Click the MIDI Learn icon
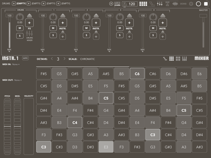Viewport: 211px width, 158px height. pyautogui.click(x=117, y=4)
